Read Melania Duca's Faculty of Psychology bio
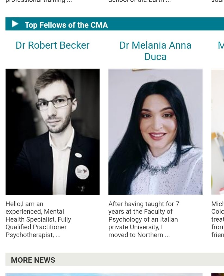 click(144, 219)
